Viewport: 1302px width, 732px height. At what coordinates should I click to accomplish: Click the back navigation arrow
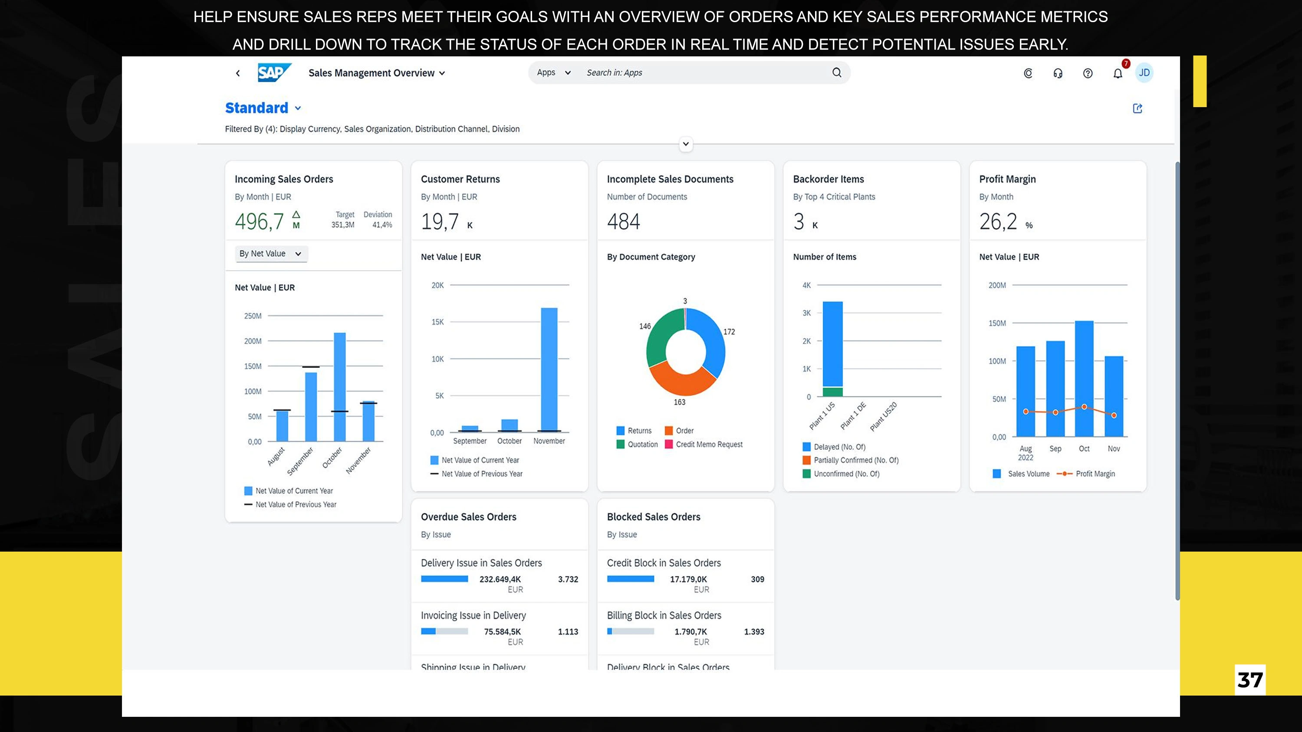[x=237, y=73]
